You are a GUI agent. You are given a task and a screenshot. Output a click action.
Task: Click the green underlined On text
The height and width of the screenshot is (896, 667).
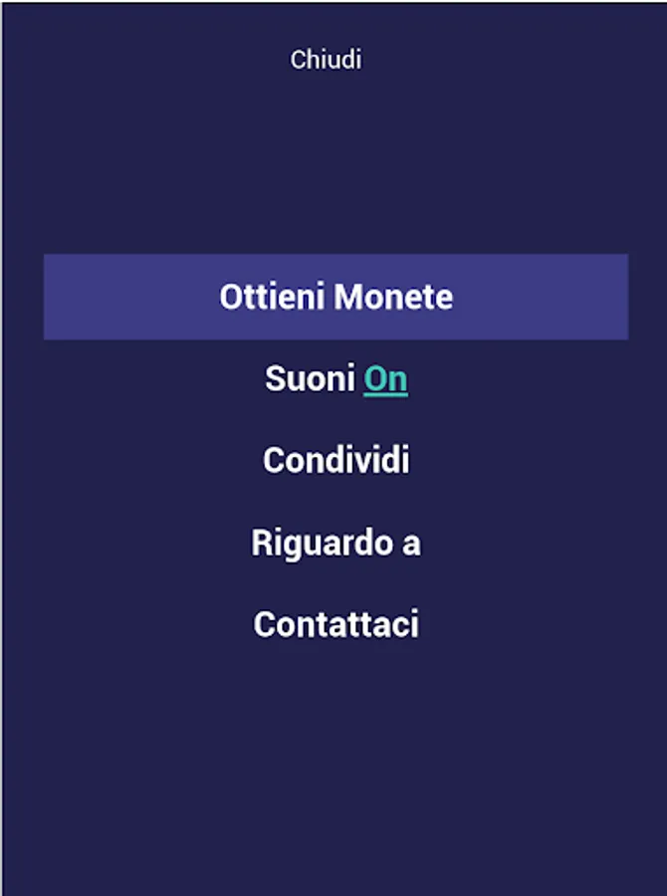pos(385,379)
